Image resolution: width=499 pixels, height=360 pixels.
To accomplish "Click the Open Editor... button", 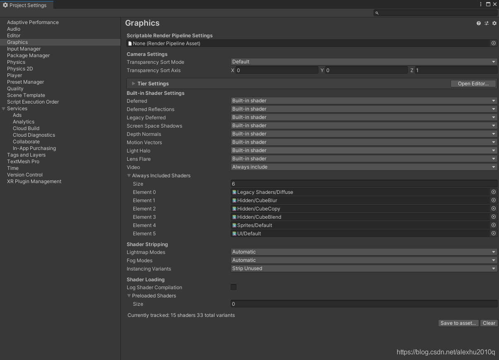I will [473, 84].
